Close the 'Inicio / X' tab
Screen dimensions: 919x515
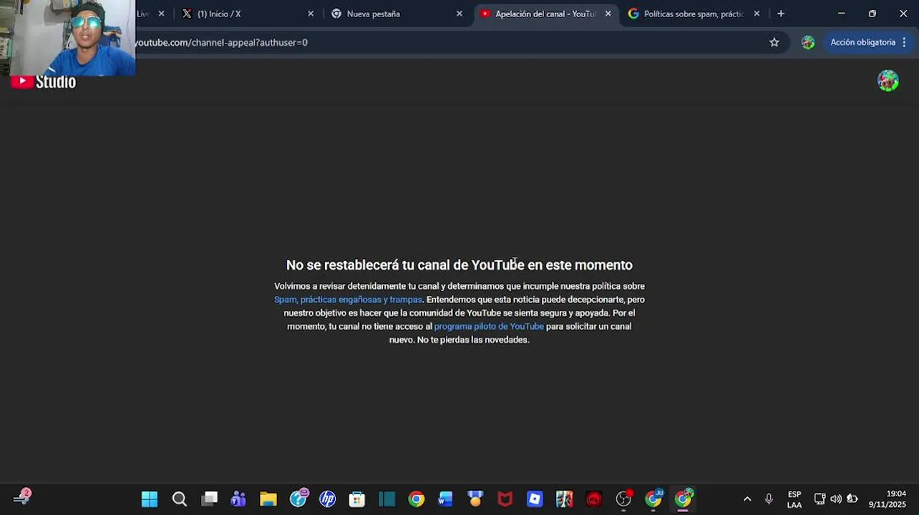point(311,14)
